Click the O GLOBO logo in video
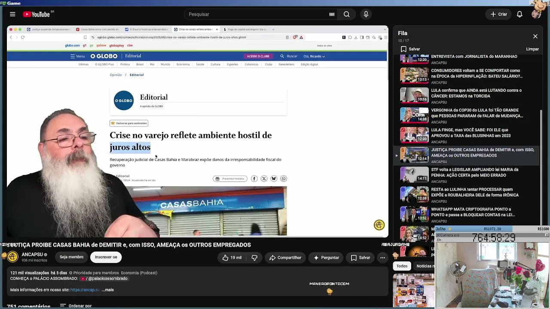Viewport: 550px width, 309px height. click(x=104, y=56)
